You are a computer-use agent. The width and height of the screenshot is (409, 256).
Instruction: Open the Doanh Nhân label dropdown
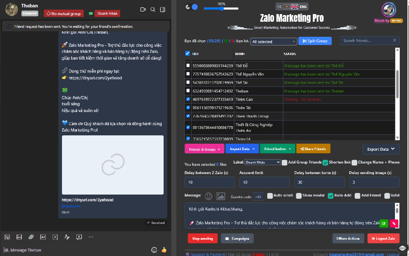[x=262, y=162]
